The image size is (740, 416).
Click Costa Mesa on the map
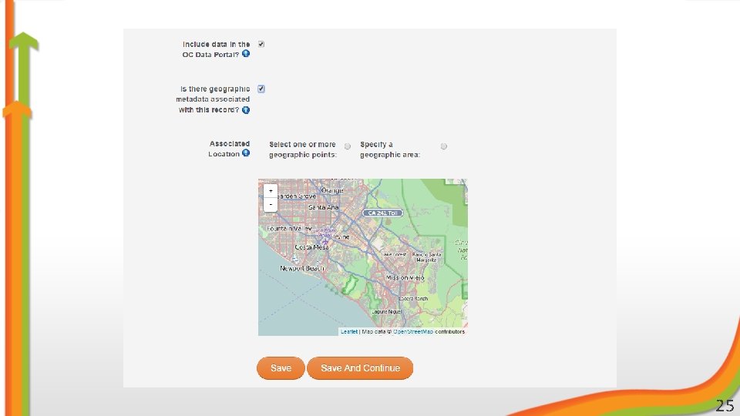coord(311,247)
